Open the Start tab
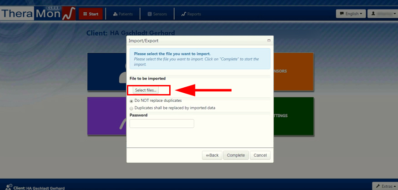The height and width of the screenshot is (190, 398). (x=91, y=14)
